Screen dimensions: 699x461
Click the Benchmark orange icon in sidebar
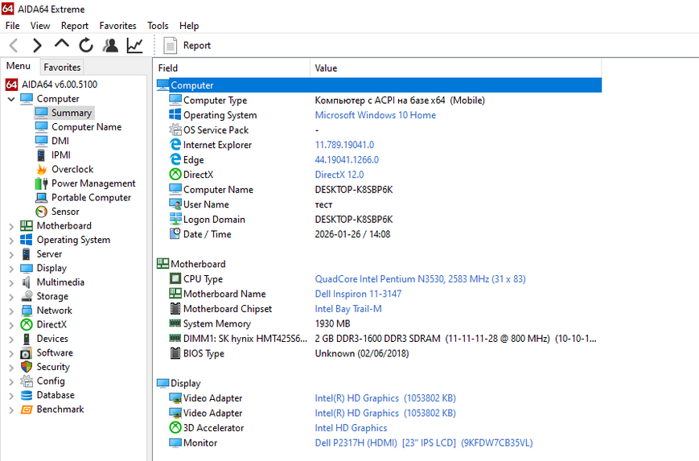(x=27, y=410)
